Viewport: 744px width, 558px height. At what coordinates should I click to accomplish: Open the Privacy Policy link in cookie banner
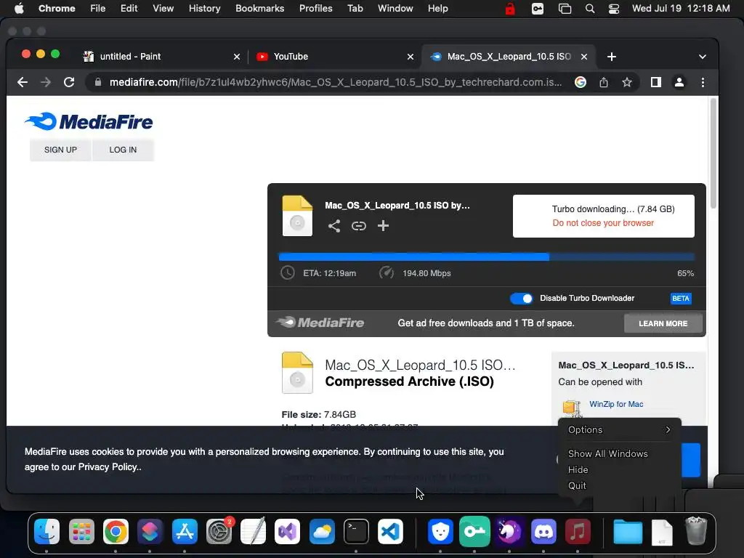point(109,467)
